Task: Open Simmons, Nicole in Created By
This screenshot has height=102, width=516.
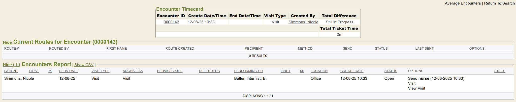Action: 303,22
